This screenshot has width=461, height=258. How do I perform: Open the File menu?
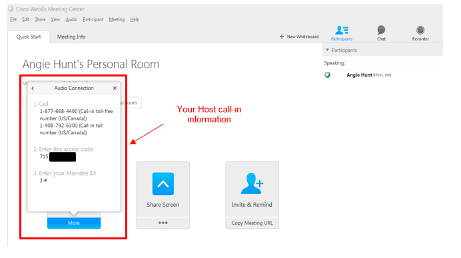tap(13, 19)
